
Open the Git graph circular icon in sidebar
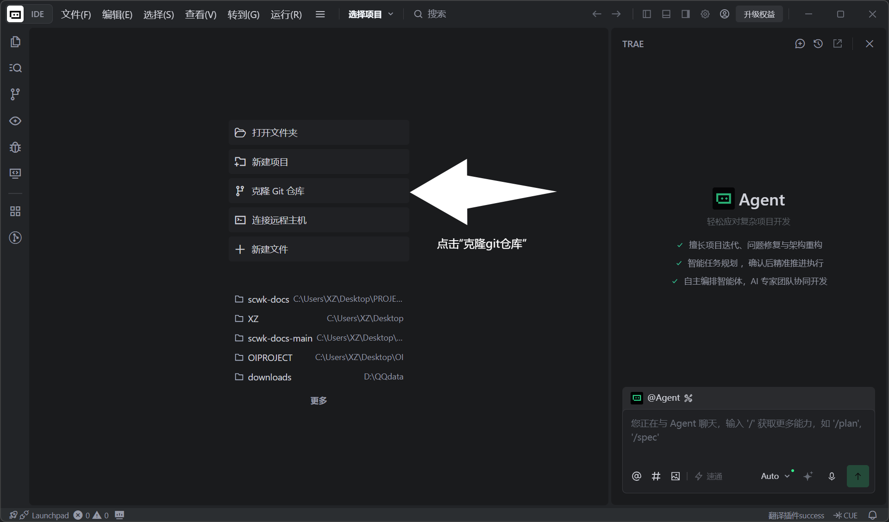15,238
